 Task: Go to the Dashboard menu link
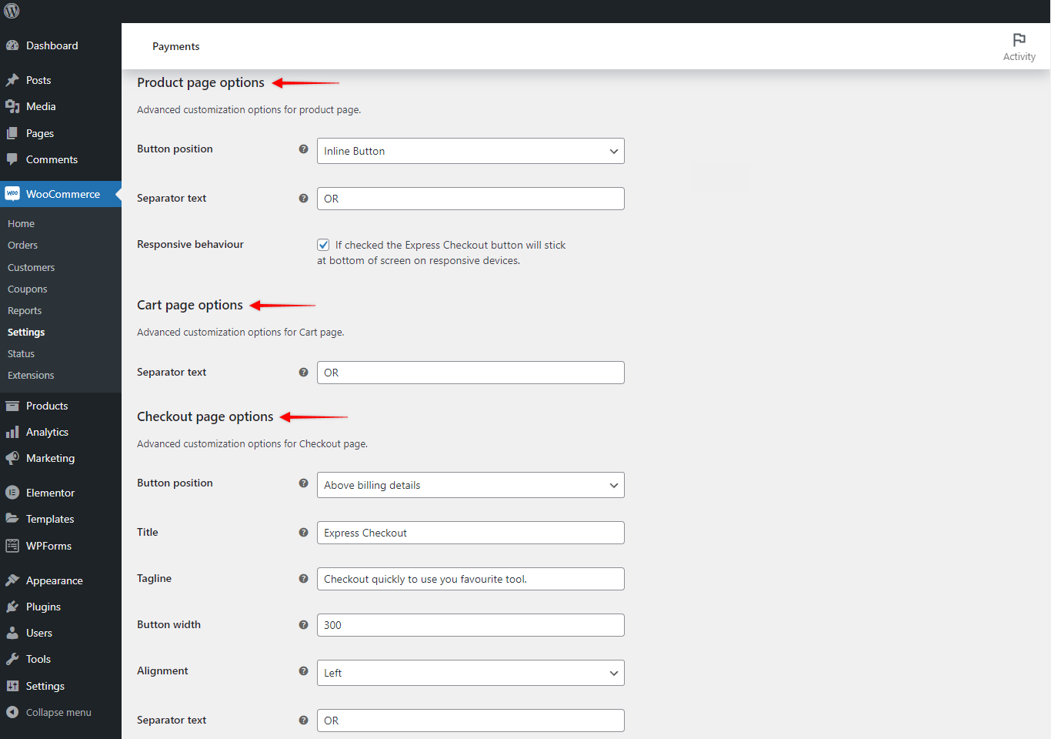[x=52, y=45]
